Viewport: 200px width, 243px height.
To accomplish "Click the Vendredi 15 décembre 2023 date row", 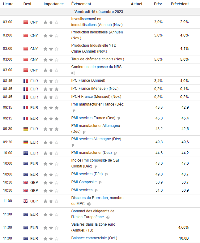I will [x=100, y=12].
